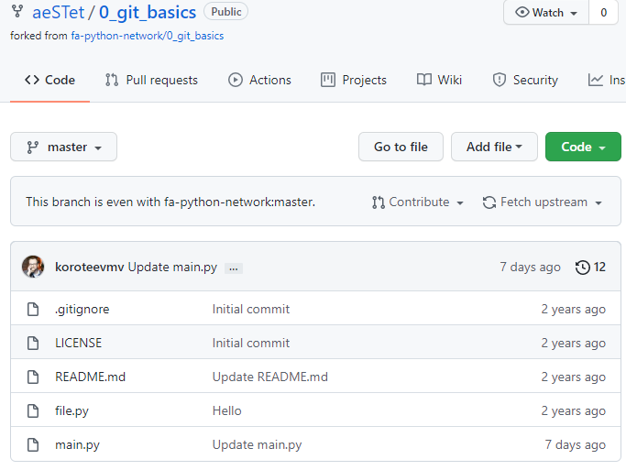Expand commit details with the ellipsis button

pos(234,268)
